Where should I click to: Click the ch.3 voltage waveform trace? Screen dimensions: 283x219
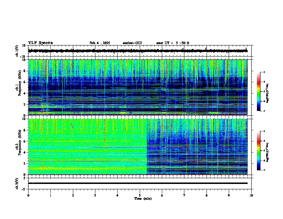click(138, 183)
